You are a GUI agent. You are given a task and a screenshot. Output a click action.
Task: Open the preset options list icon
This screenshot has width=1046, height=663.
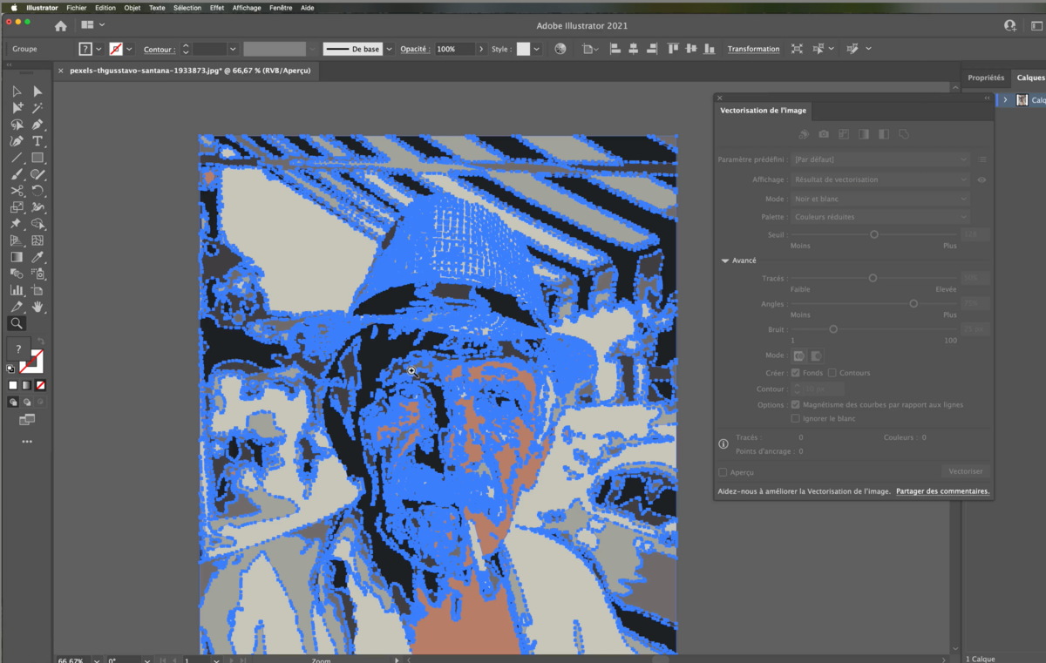[x=982, y=159]
